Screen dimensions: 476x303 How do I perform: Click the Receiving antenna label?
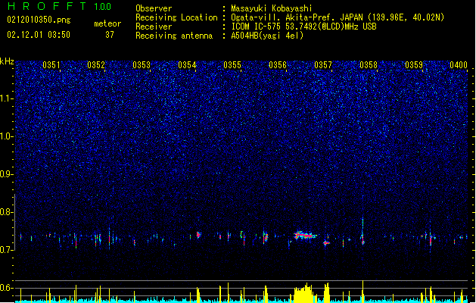click(174, 36)
